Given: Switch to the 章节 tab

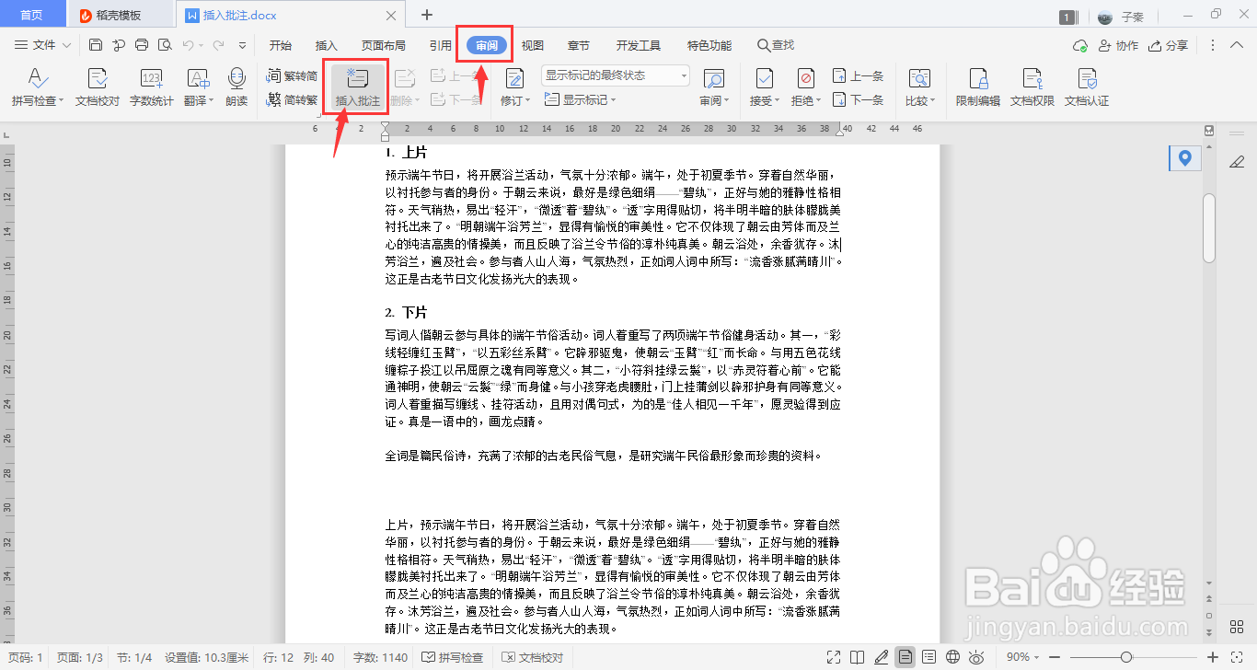Looking at the screenshot, I should pyautogui.click(x=579, y=45).
